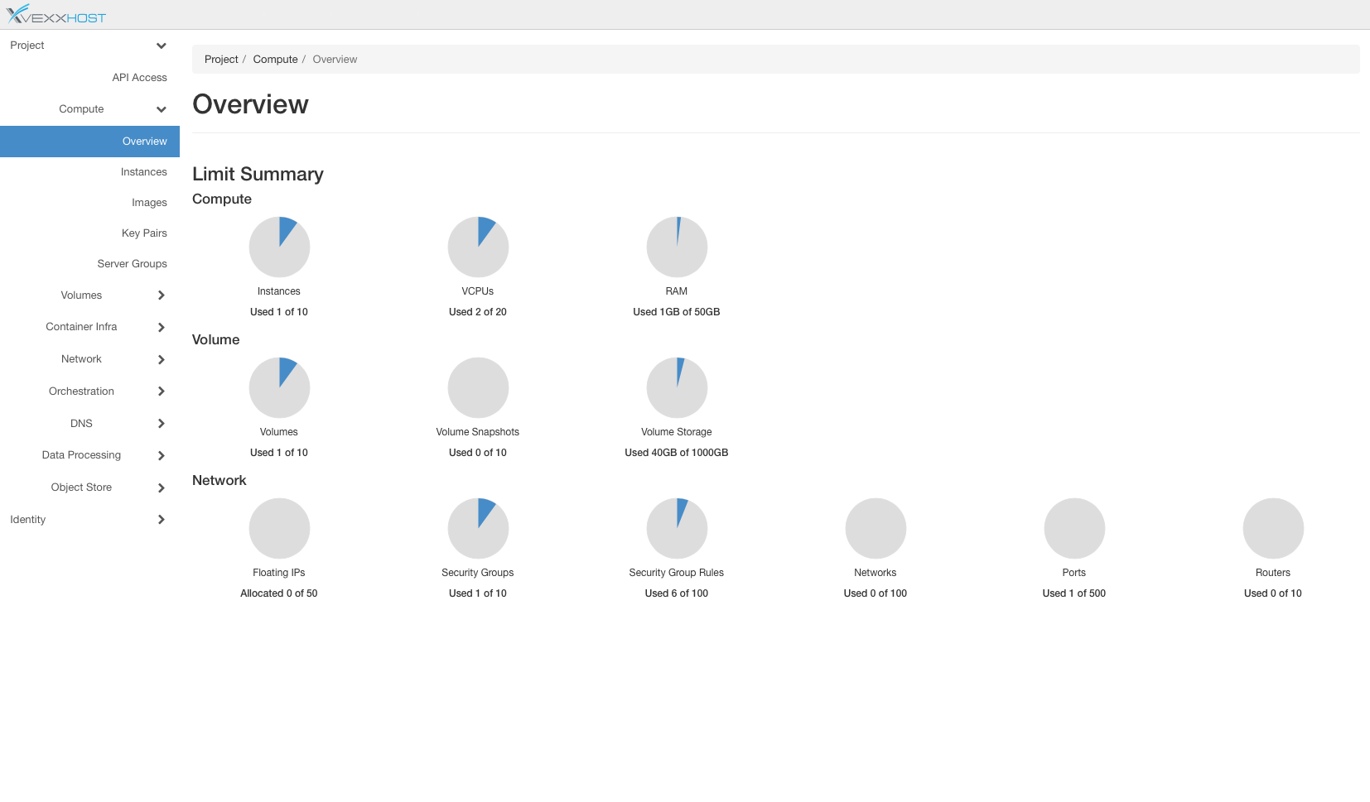Expand the Network sidebar chevron

tap(162, 360)
